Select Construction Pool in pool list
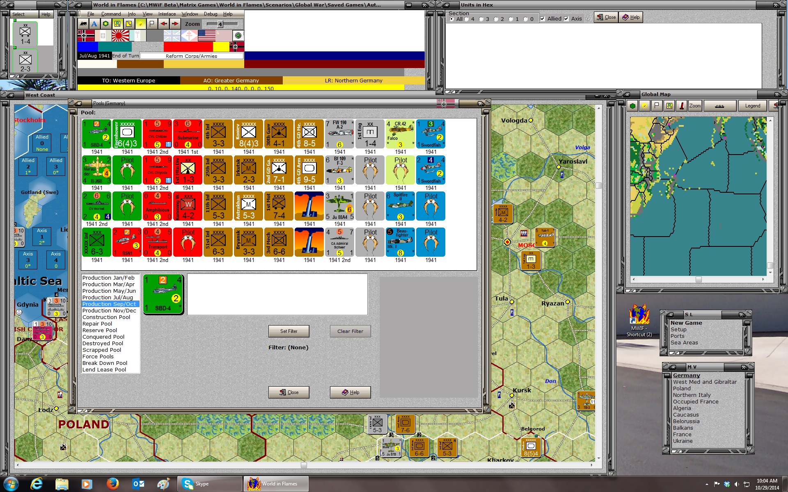This screenshot has width=788, height=492. point(106,317)
